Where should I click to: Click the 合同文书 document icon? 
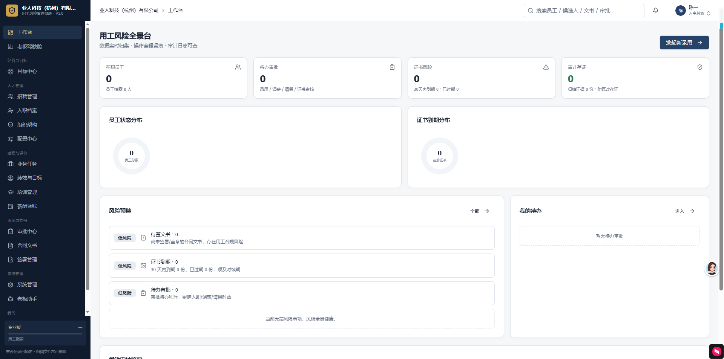tap(11, 246)
